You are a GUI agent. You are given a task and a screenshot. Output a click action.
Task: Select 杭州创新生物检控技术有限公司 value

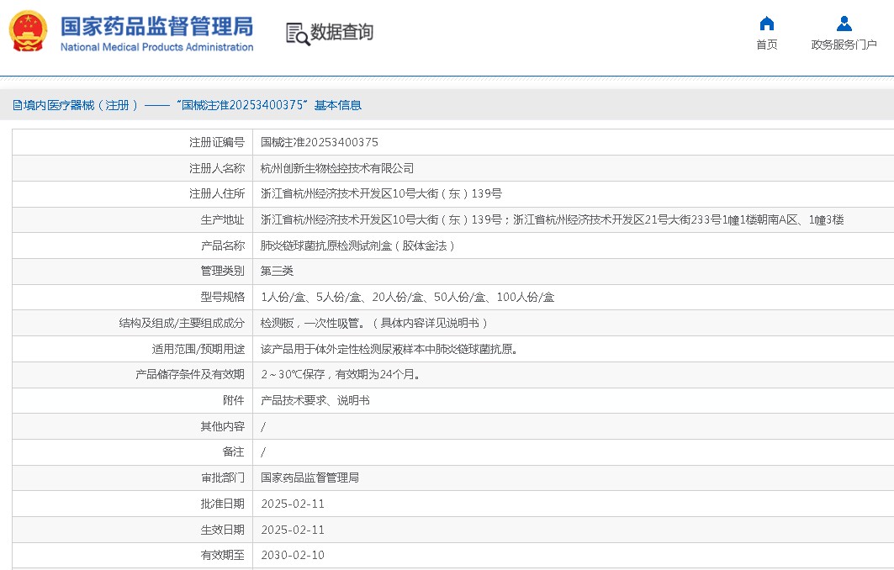pos(337,168)
